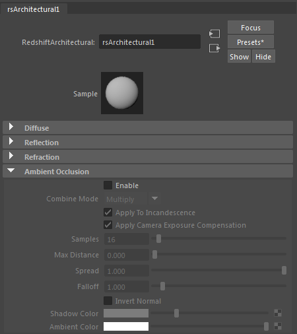
Task: Enable Ambient Occlusion checkbox
Action: coord(108,185)
